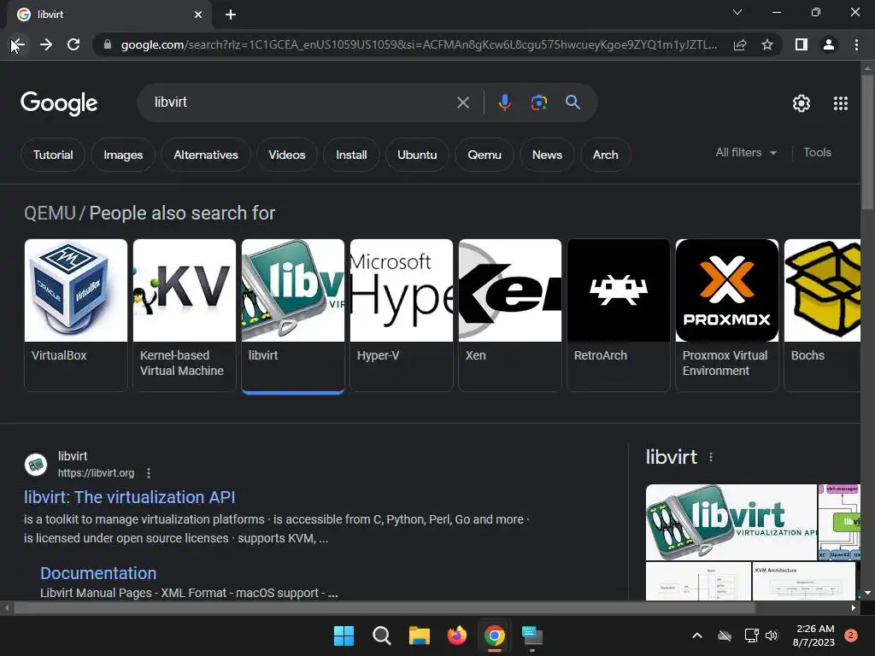Open more options for libvirt.org result
This screenshot has width=875, height=656.
pos(149,473)
